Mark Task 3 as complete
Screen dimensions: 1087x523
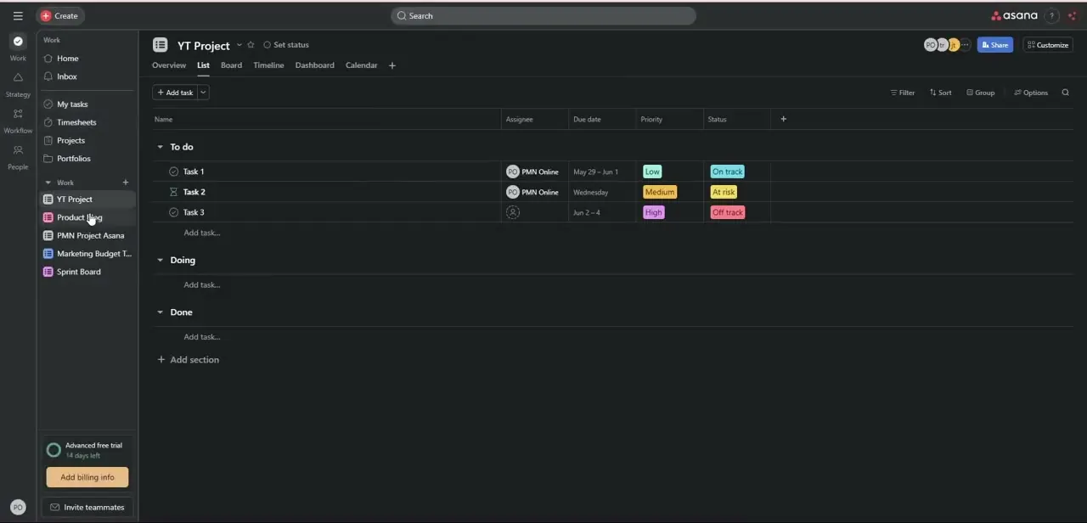[x=174, y=212]
